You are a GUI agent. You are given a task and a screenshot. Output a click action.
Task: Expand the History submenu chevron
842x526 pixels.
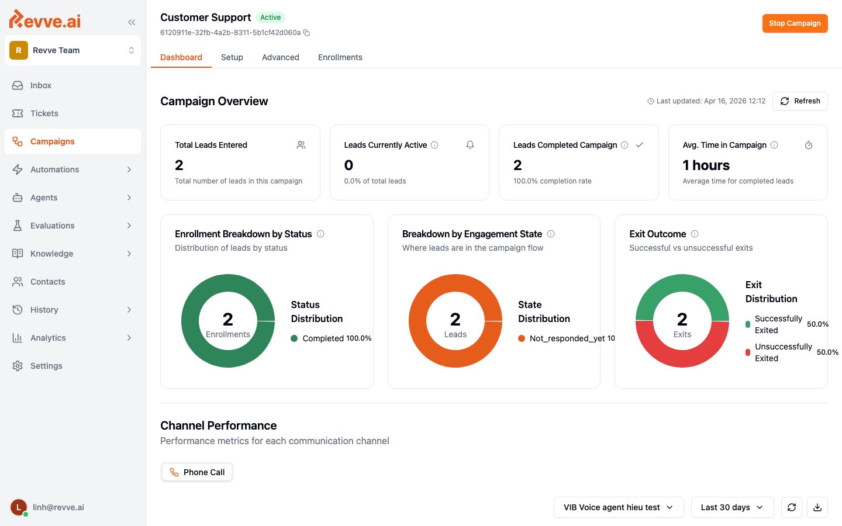coord(129,310)
